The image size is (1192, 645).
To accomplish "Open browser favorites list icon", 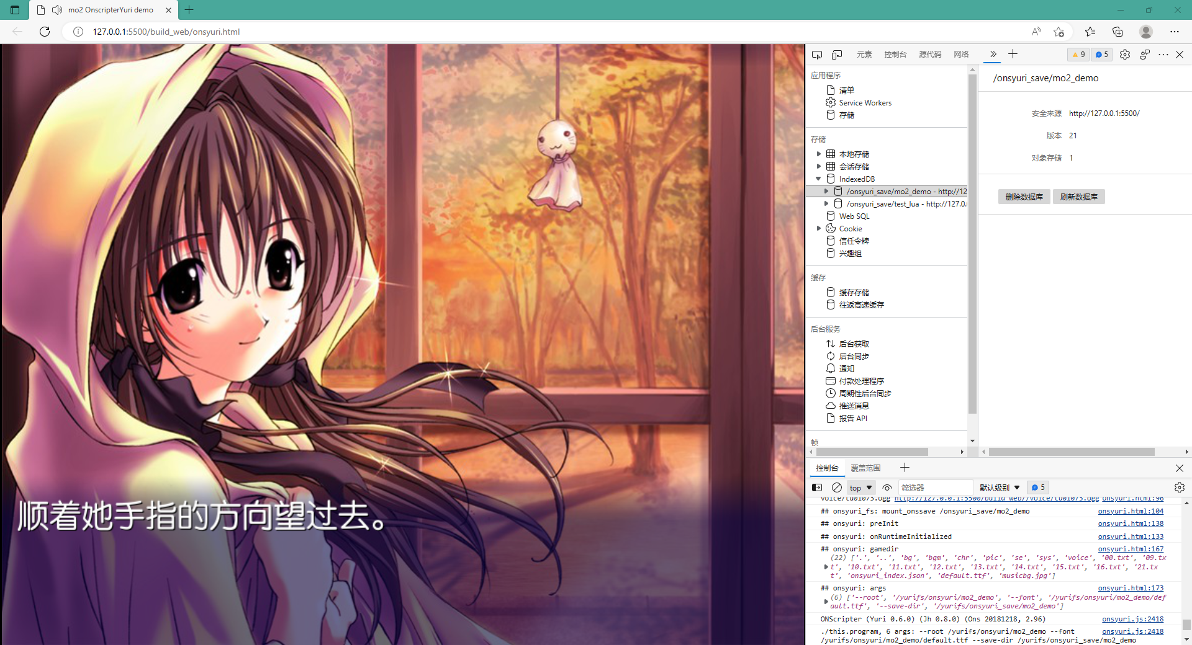I will point(1090,32).
